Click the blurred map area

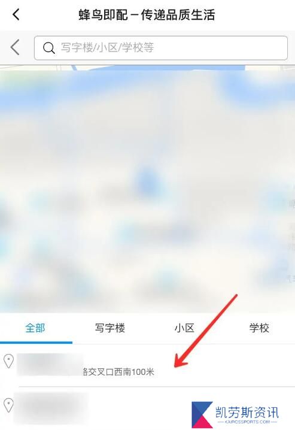coord(147,189)
